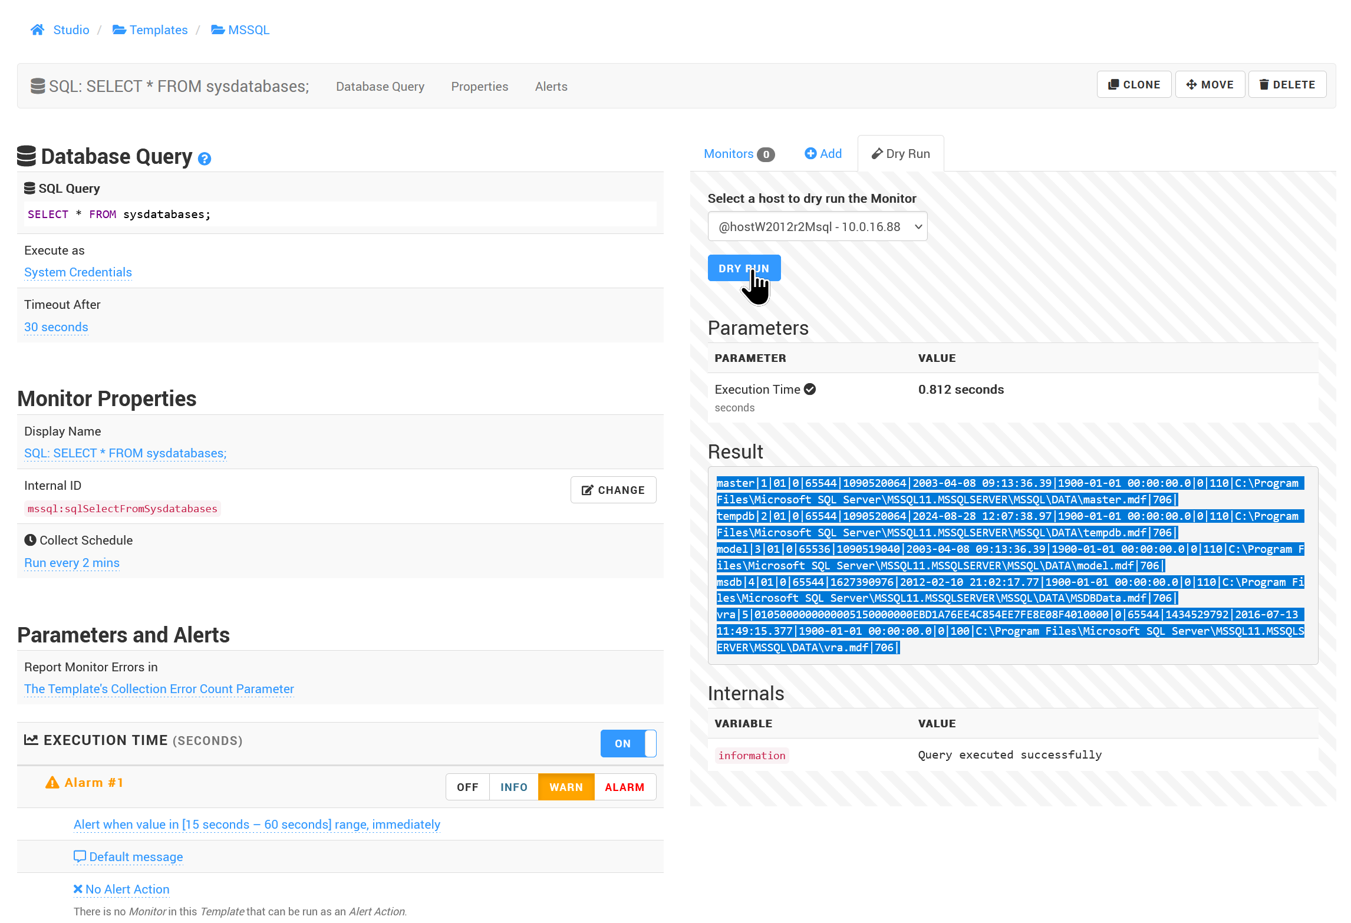
Task: Switch to the Properties tab
Action: (479, 86)
